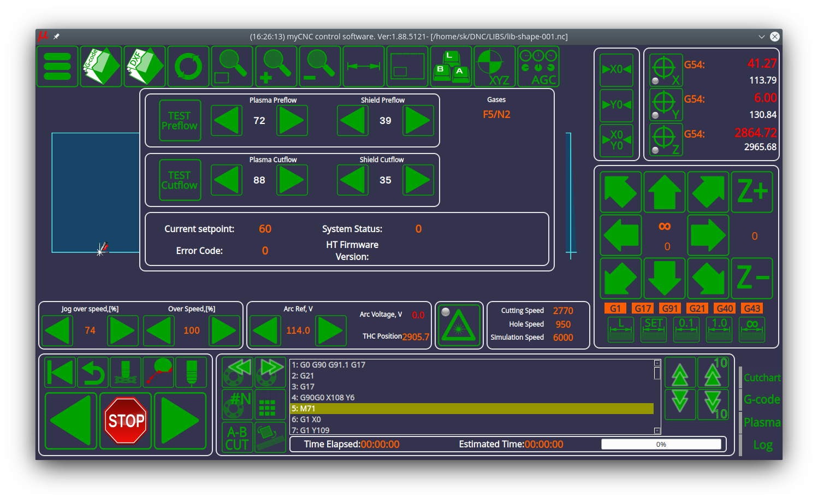
Task: Click the refresh reload icon
Action: pyautogui.click(x=188, y=67)
